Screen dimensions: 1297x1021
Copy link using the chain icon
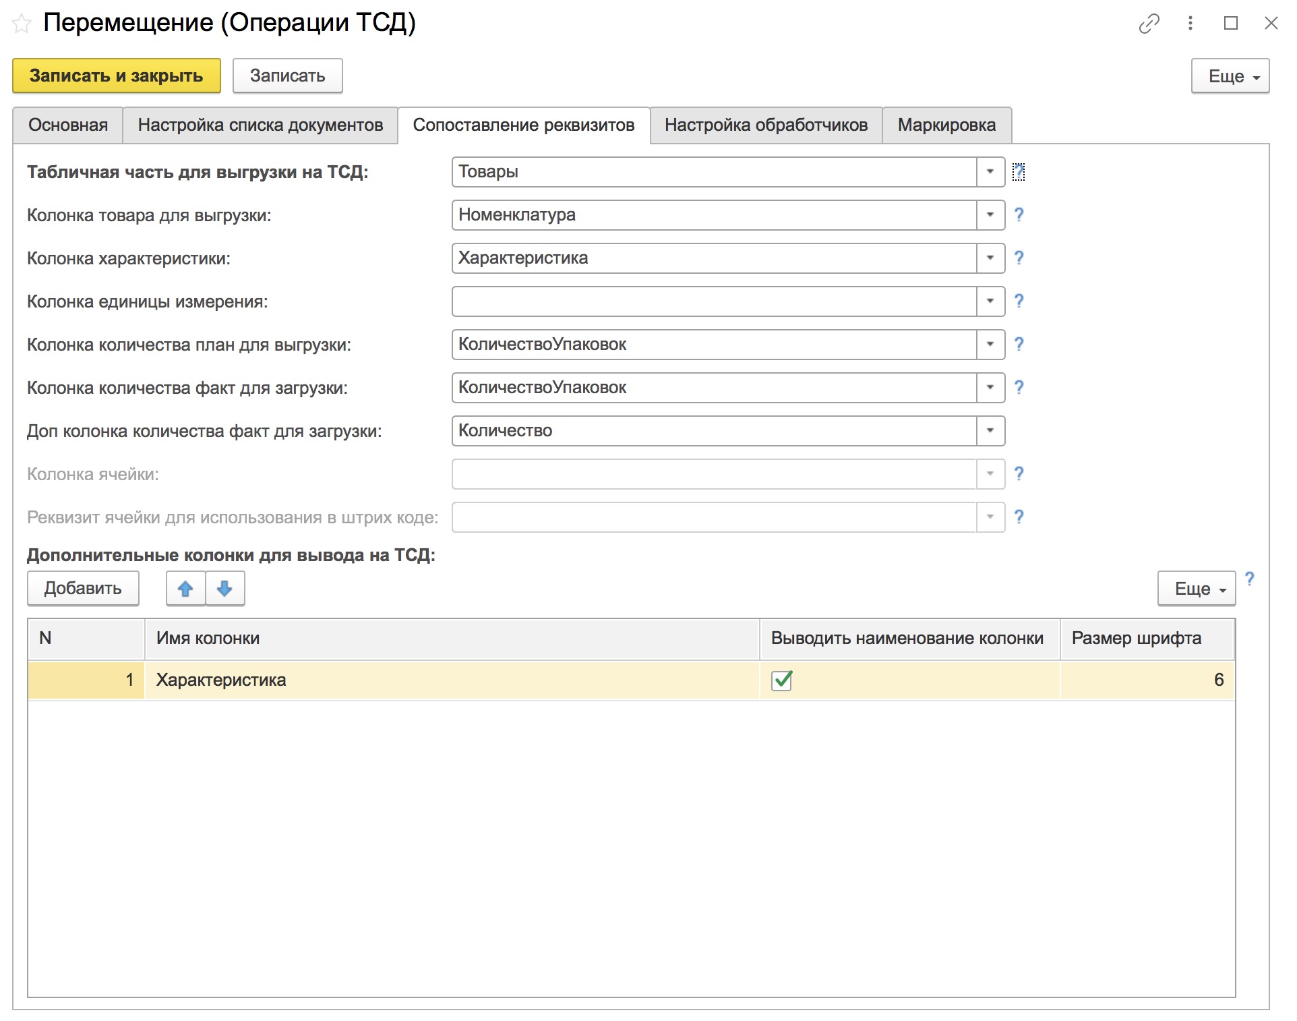(x=1149, y=24)
